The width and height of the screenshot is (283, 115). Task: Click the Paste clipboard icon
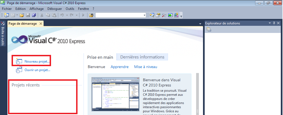tap(54, 15)
